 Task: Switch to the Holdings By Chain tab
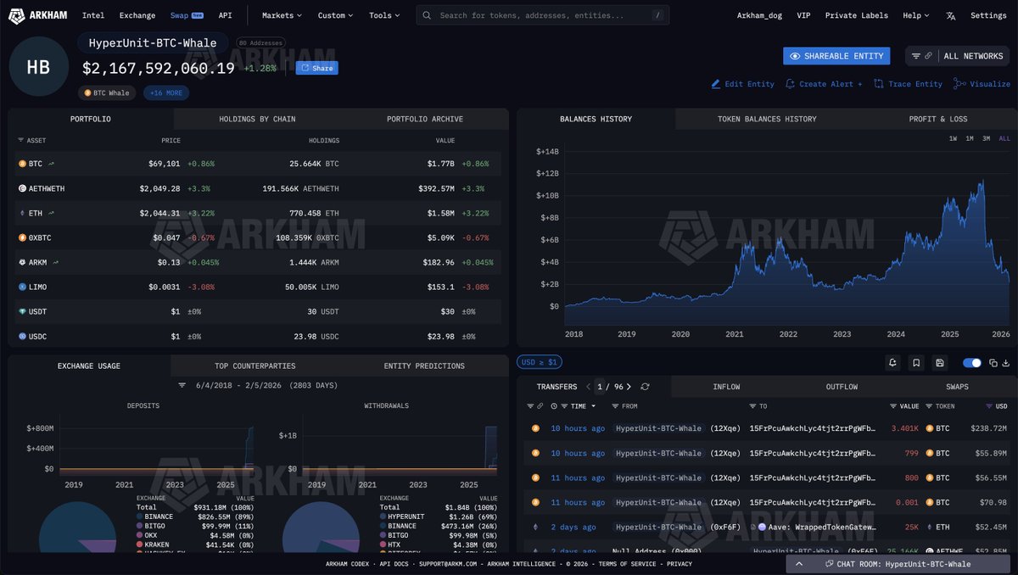click(x=257, y=119)
